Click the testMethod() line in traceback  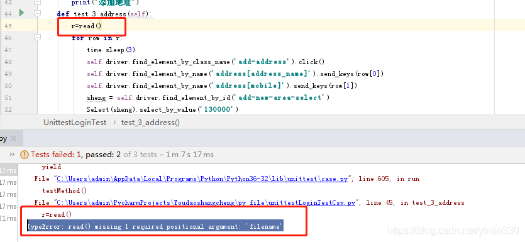[65, 191]
